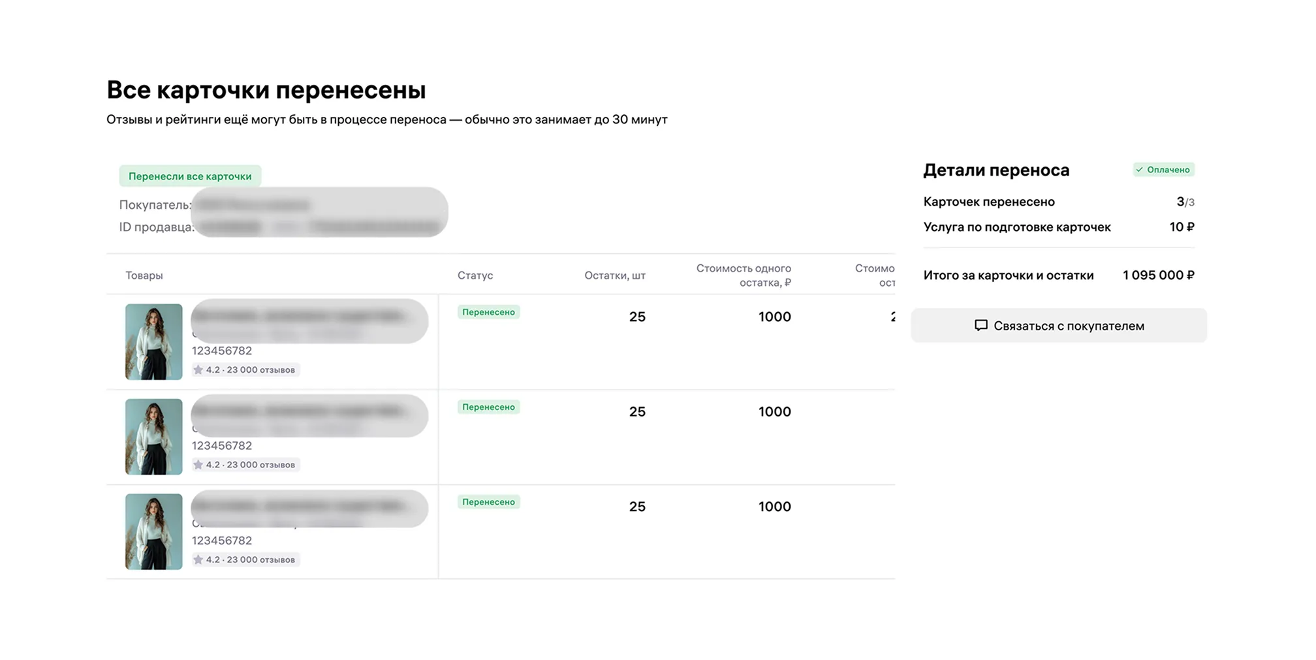Click the chat bubble icon in contact button

[x=980, y=325]
